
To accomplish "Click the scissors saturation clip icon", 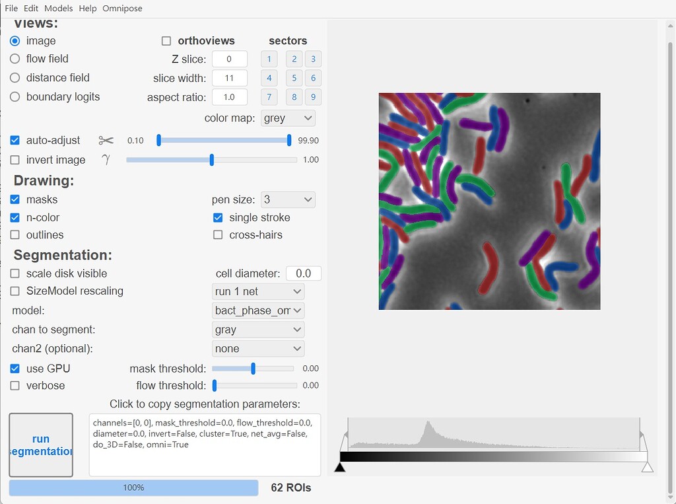I will point(106,140).
